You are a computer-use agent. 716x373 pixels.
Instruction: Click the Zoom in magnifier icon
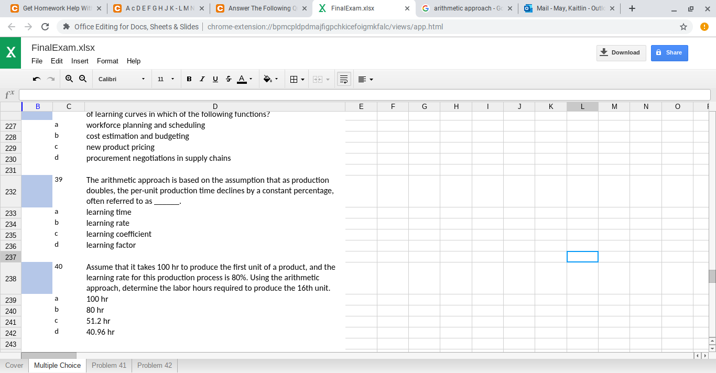click(69, 79)
